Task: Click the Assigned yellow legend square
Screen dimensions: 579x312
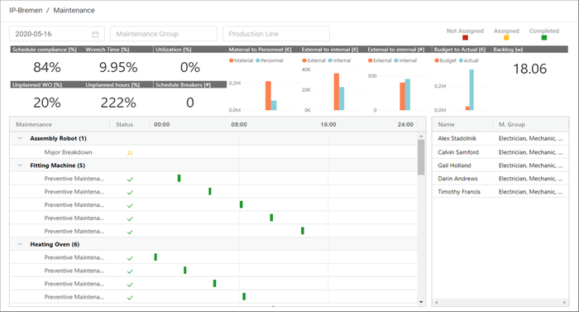Action: tap(506, 38)
